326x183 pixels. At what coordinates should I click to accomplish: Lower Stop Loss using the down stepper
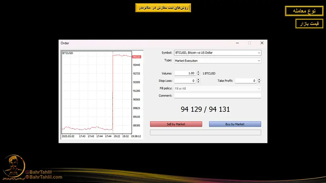198,82
